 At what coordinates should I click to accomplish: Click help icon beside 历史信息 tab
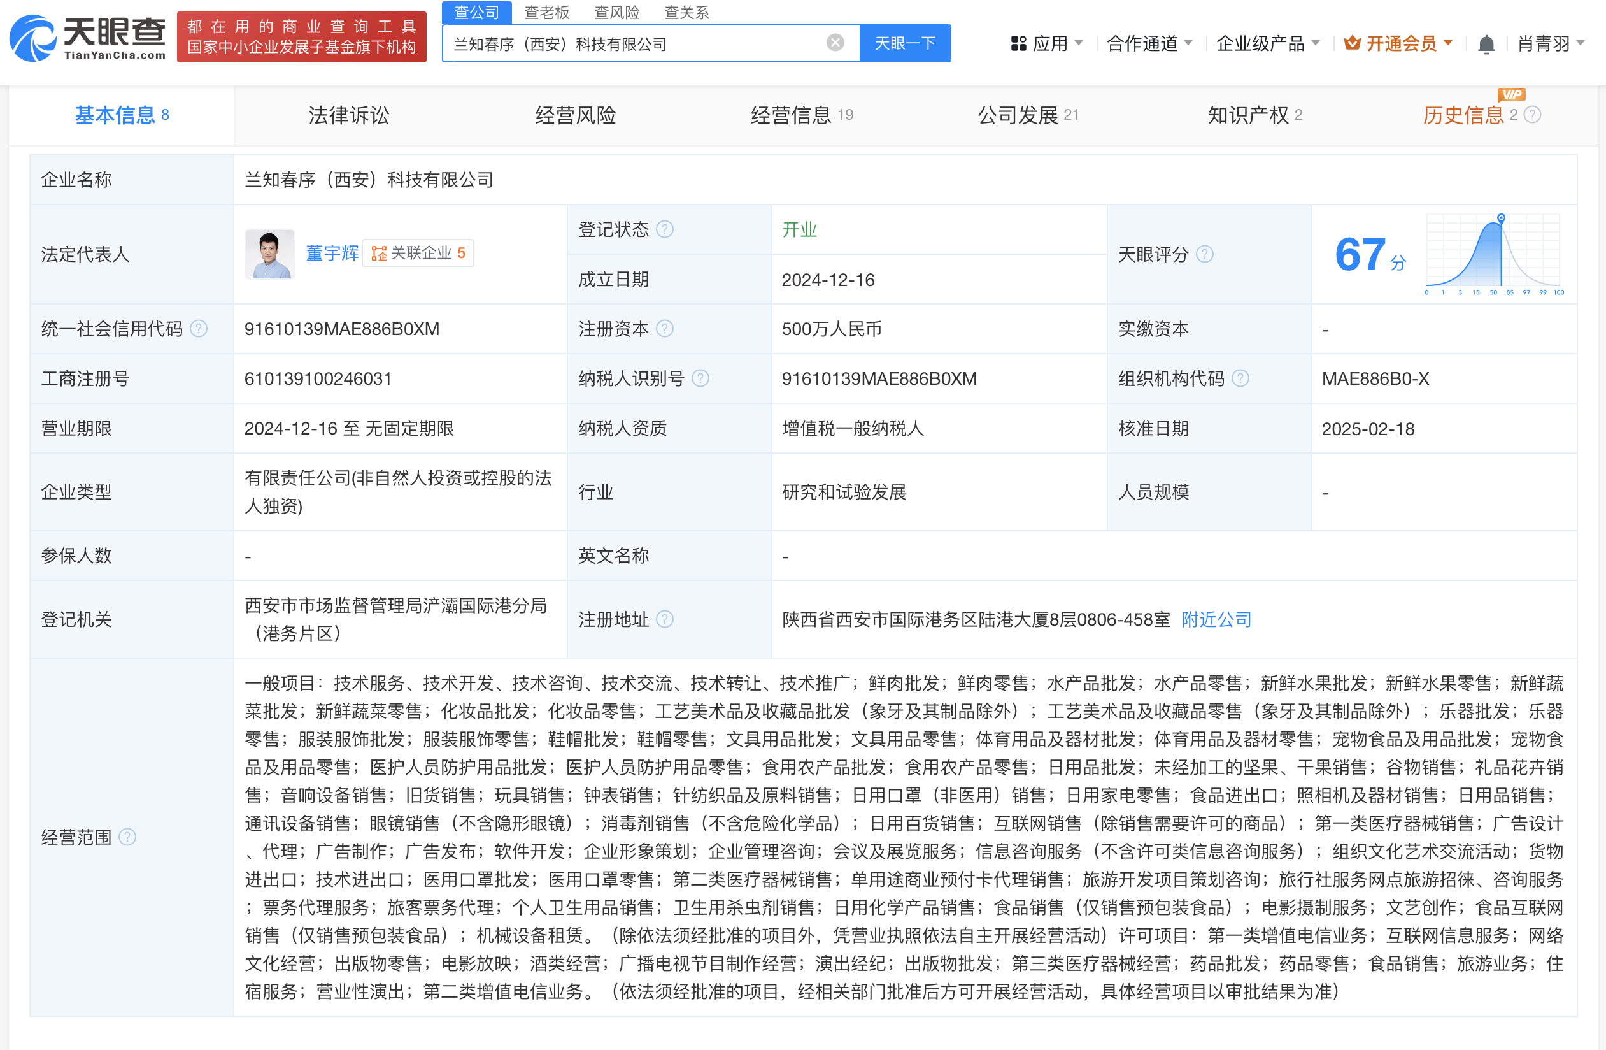pyautogui.click(x=1532, y=115)
